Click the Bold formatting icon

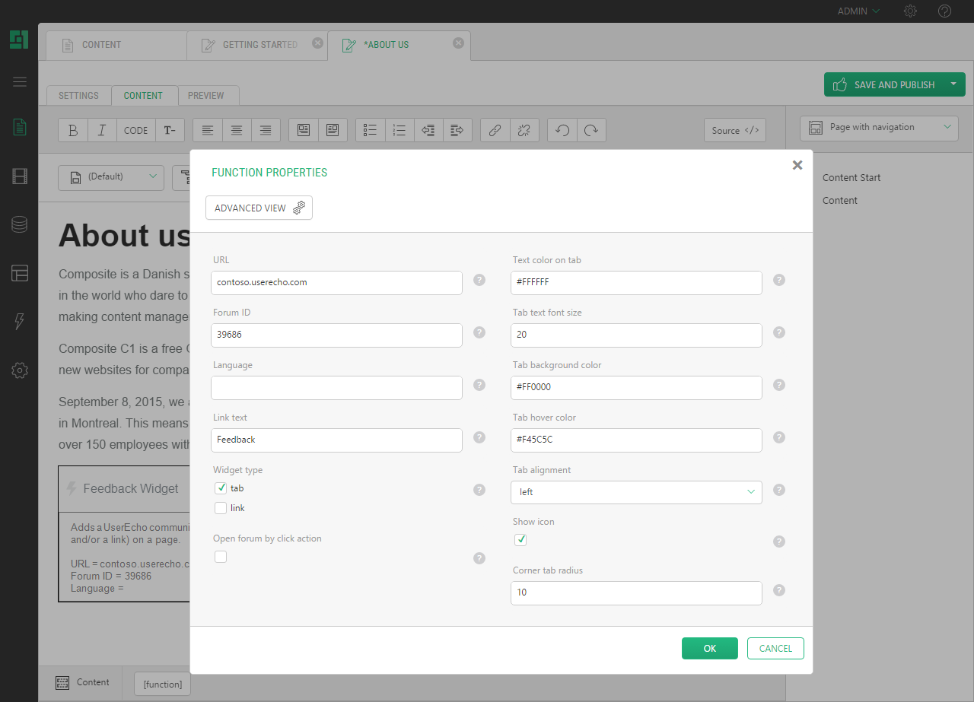(x=73, y=130)
